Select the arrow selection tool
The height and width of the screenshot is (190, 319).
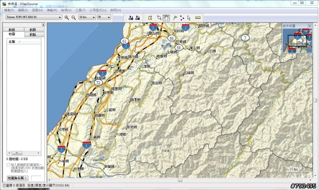tap(189, 18)
